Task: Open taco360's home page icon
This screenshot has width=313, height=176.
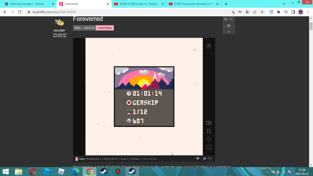Action: pyautogui.click(x=55, y=35)
